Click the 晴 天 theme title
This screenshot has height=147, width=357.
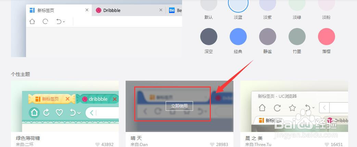click(136, 138)
